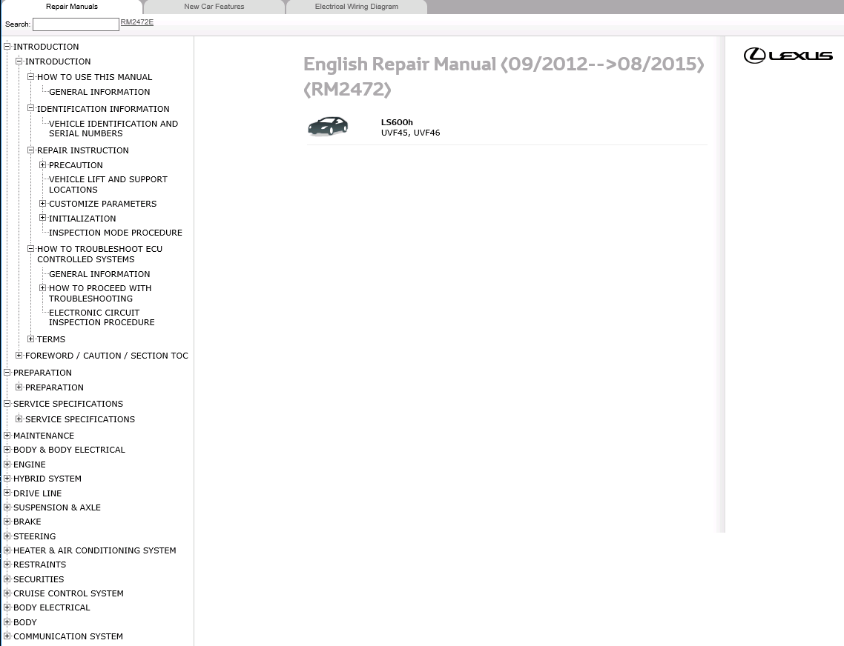Expand HOW TO PROCEED WITH TROUBLESHOOTING
This screenshot has width=844, height=646.
click(42, 287)
